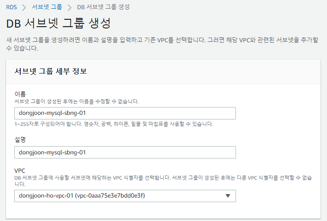Click the VPC field label
The height and width of the screenshot is (221, 327).
coord(20,170)
